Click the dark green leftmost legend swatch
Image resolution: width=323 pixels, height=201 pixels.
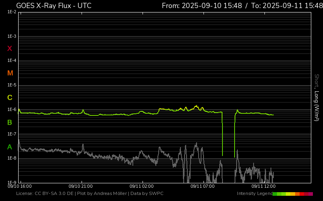(x=275, y=194)
